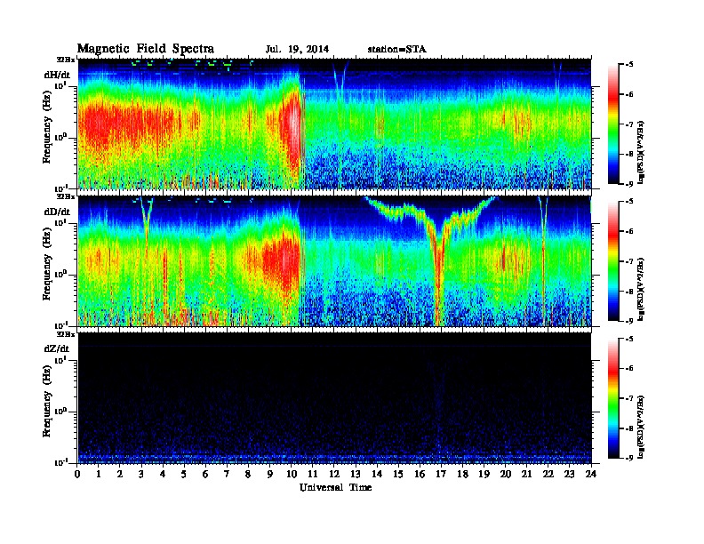Click hour '22' on Universal Time axis
Viewport: 704px width, 544px height.
(x=548, y=474)
